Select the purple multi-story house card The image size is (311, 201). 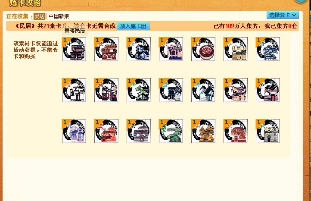pos(74,131)
